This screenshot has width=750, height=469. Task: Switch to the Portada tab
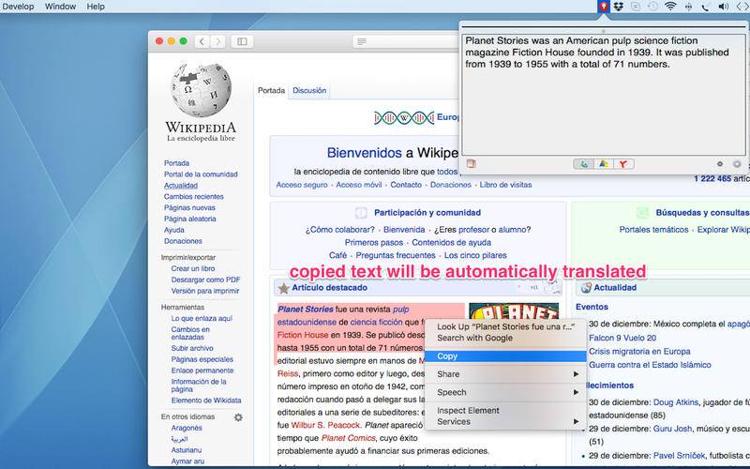(271, 90)
